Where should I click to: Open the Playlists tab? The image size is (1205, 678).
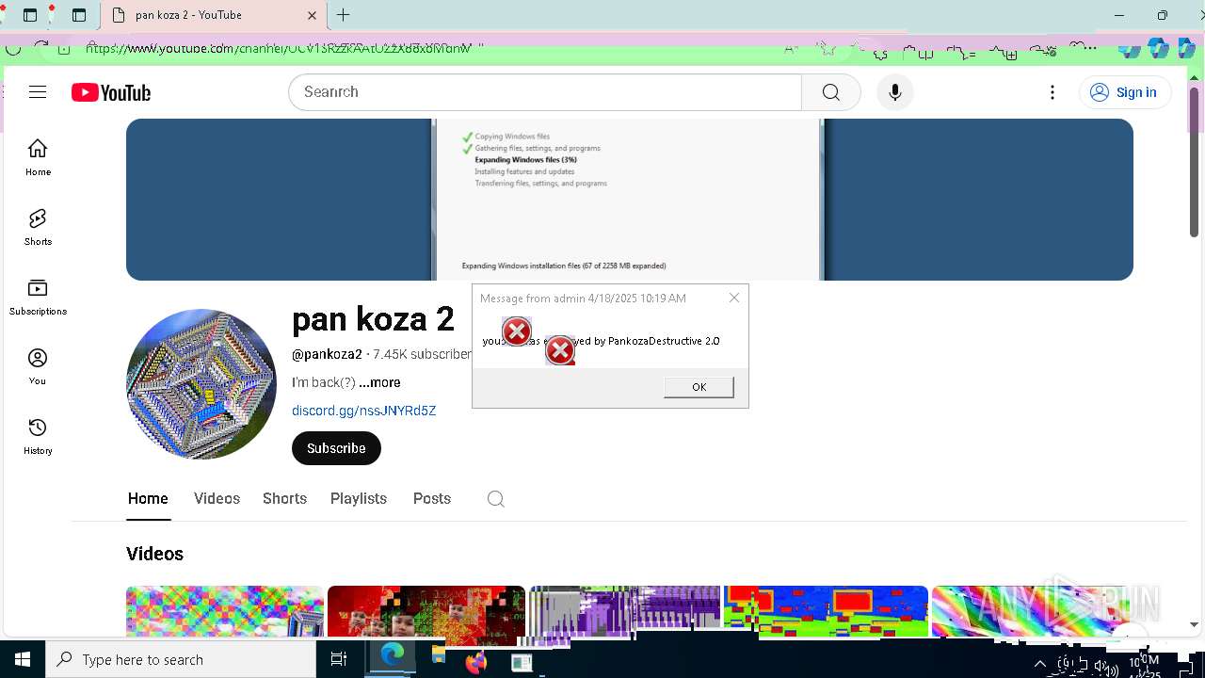click(x=359, y=499)
